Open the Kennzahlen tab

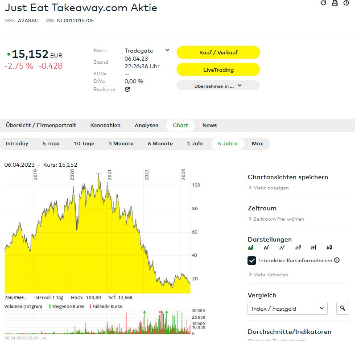105,125
